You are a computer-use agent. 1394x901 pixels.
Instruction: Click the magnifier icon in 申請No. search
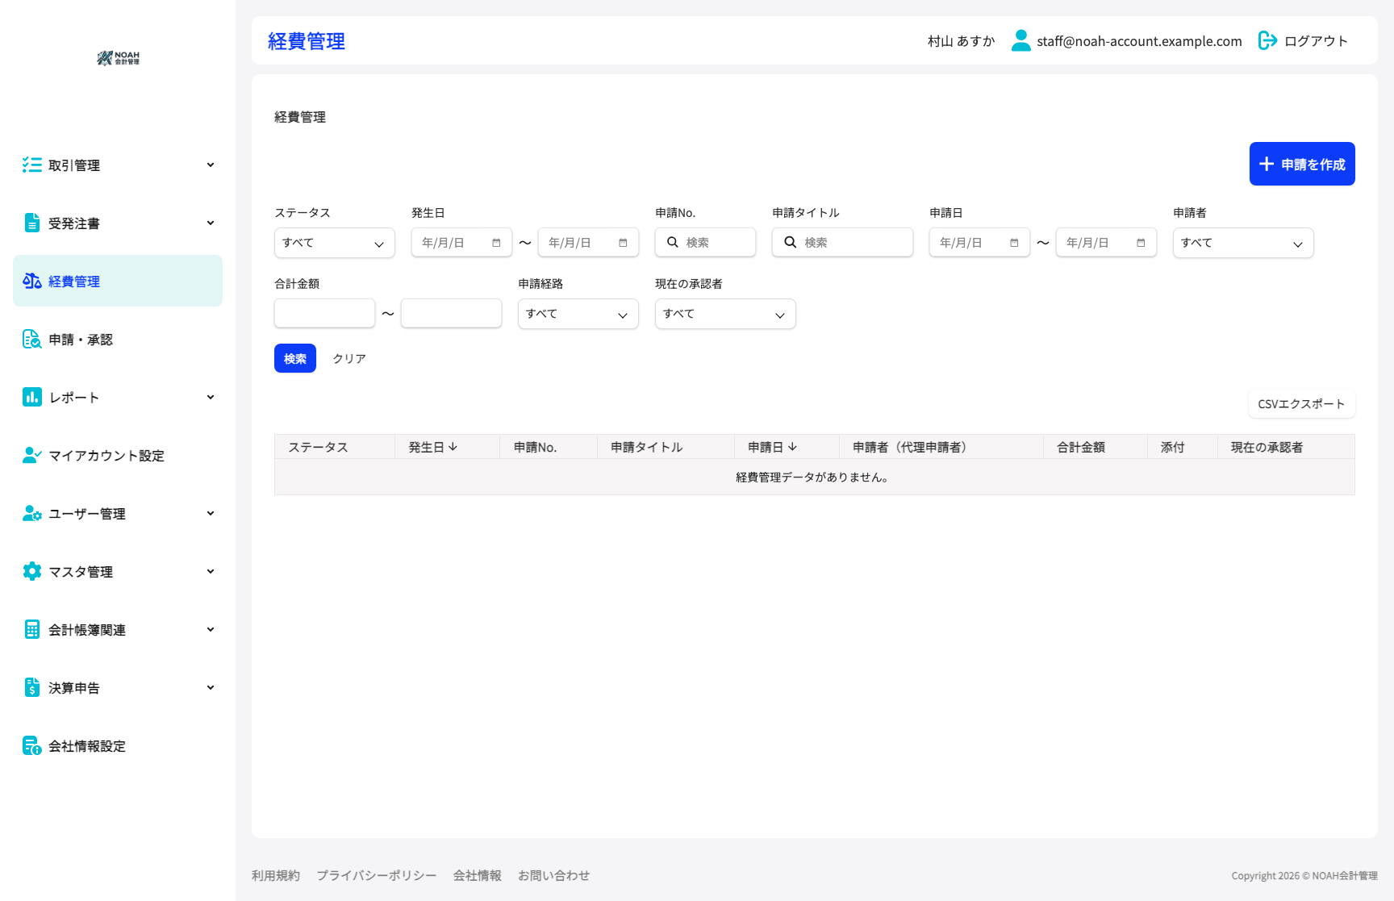[x=673, y=242]
